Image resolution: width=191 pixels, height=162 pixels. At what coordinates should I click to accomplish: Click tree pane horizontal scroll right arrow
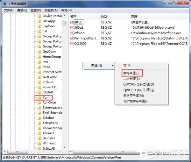[x=60, y=152]
